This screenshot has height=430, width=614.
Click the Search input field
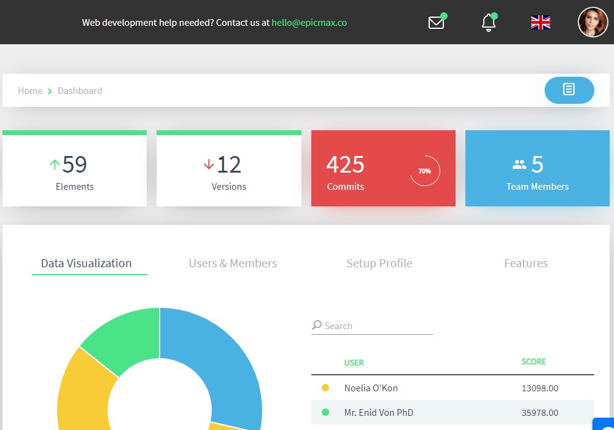point(372,326)
